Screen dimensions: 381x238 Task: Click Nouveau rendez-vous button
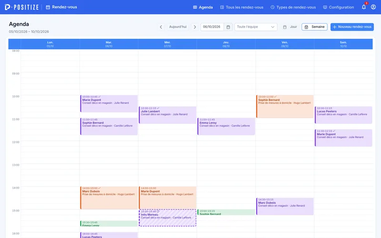[352, 27]
